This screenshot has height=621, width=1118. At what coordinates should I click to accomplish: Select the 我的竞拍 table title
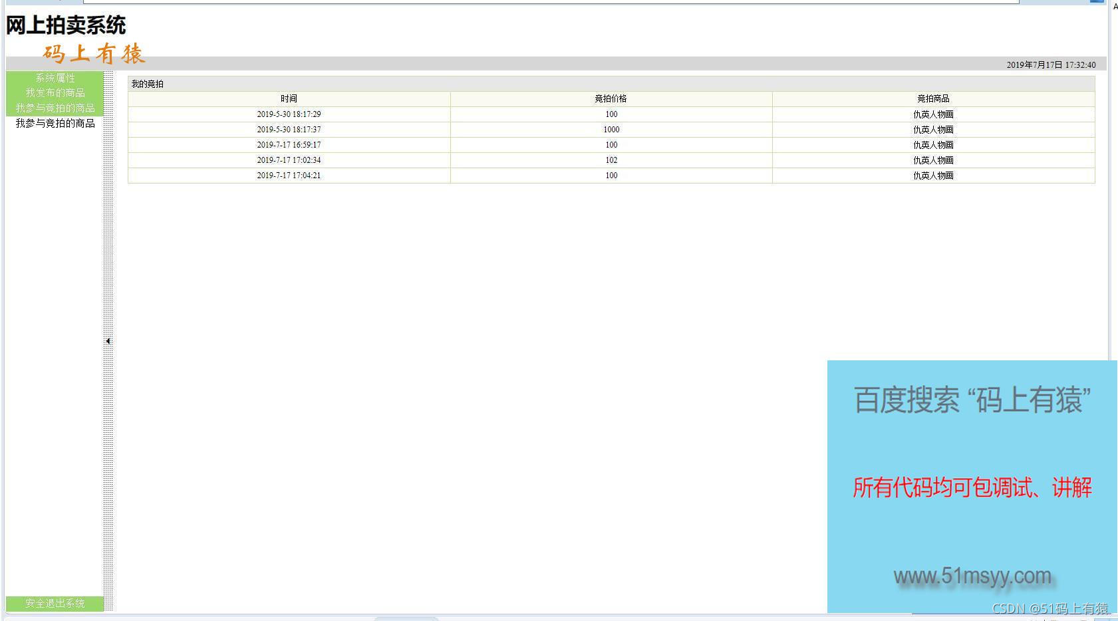(x=147, y=84)
